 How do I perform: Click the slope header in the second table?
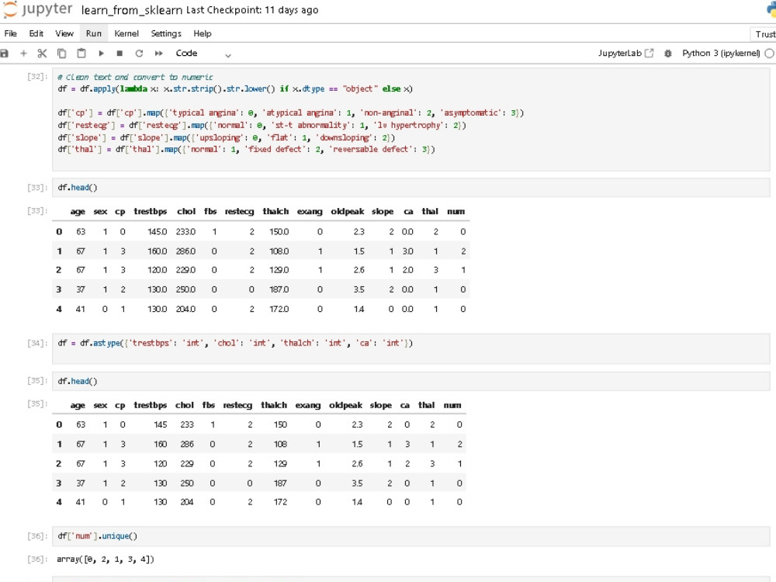380,405
